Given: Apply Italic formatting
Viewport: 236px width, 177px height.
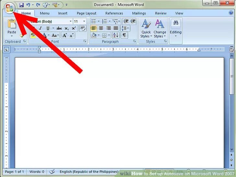Looking at the screenshot, I should (x=40, y=28).
